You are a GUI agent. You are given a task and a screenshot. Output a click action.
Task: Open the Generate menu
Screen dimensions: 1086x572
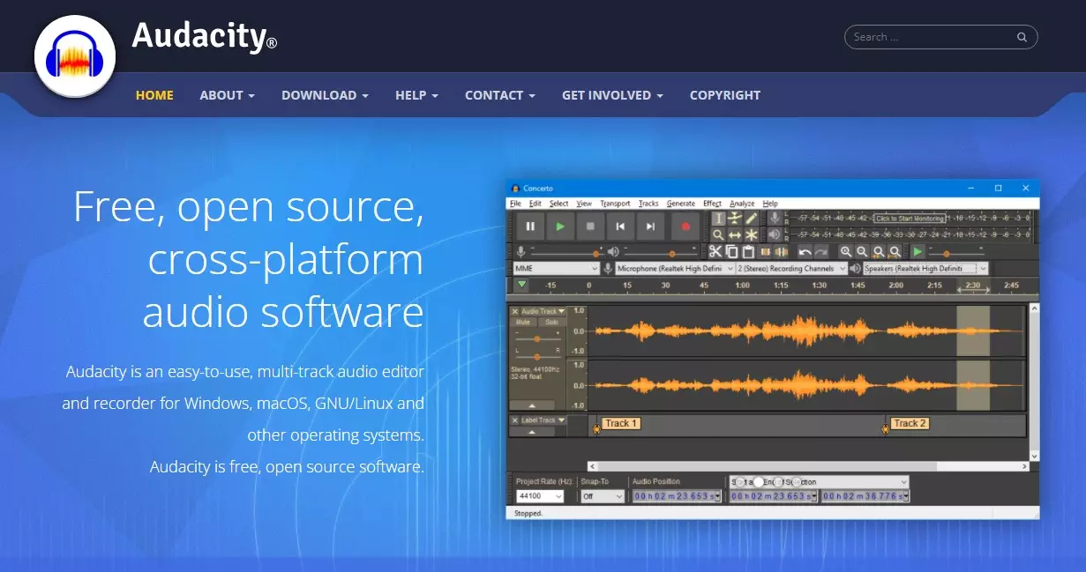pos(680,204)
